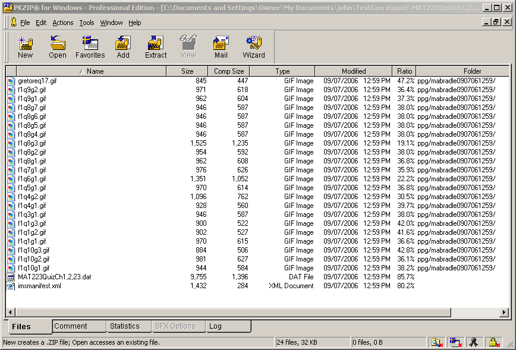
Task: Select the file f1q1g3.gif
Action: click(32, 223)
